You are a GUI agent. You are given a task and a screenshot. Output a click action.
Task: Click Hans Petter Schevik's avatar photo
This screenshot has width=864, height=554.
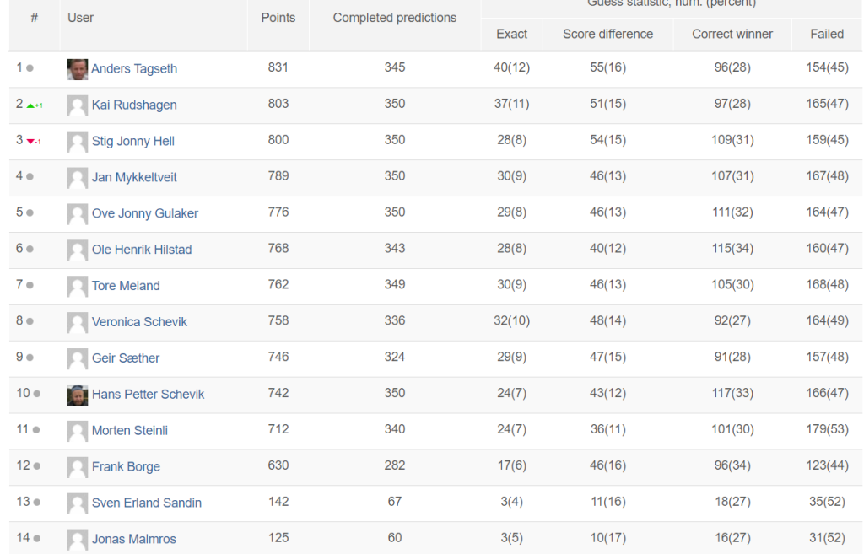click(77, 395)
